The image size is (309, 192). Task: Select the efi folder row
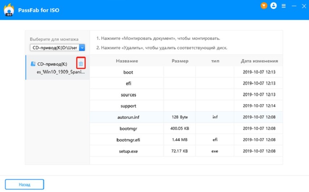[186, 83]
